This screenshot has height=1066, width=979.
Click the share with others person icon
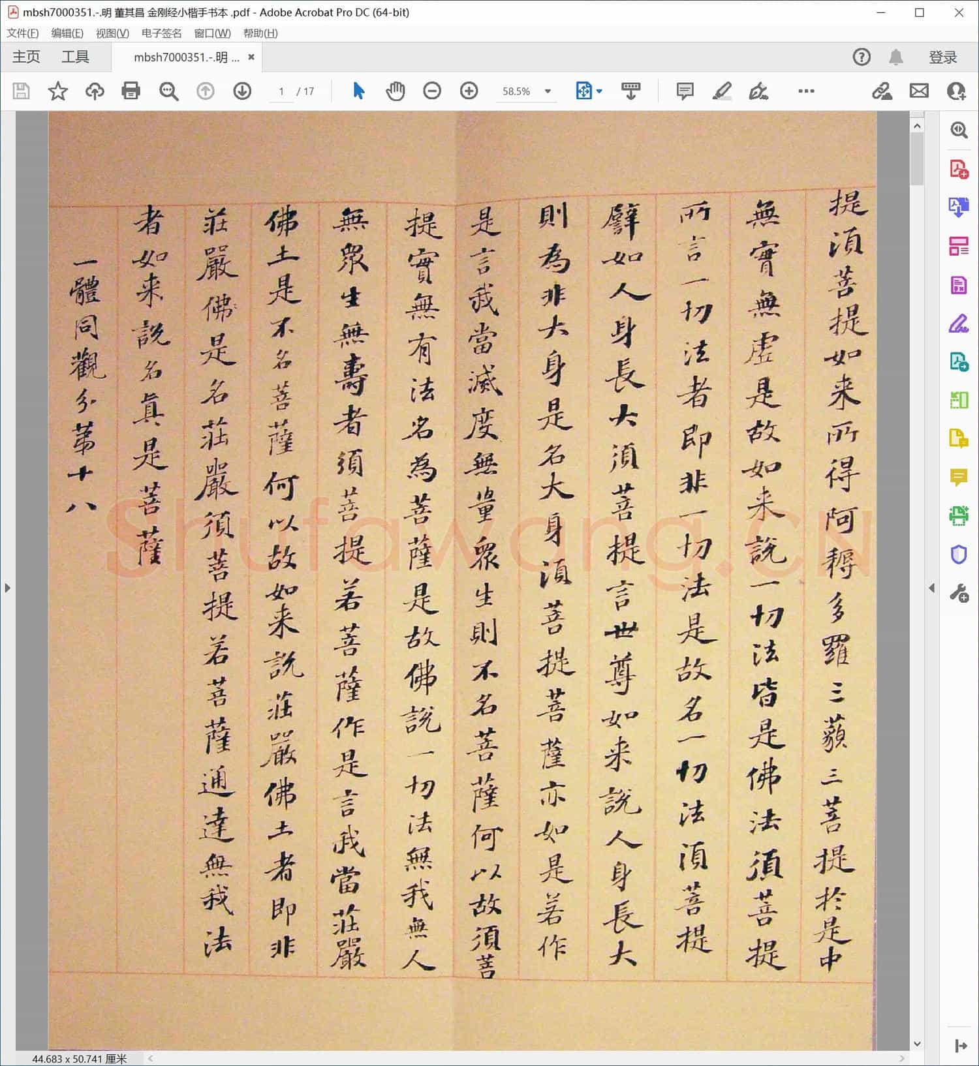pyautogui.click(x=956, y=91)
